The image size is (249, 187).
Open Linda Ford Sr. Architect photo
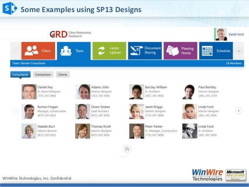click(190, 131)
